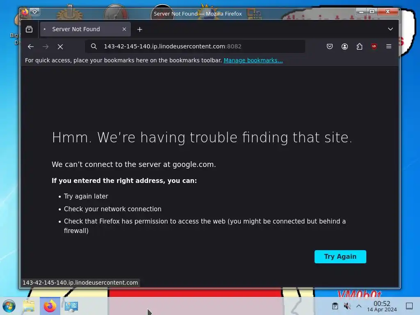Click the linodeusercontent.com status bar text

[x=80, y=283]
